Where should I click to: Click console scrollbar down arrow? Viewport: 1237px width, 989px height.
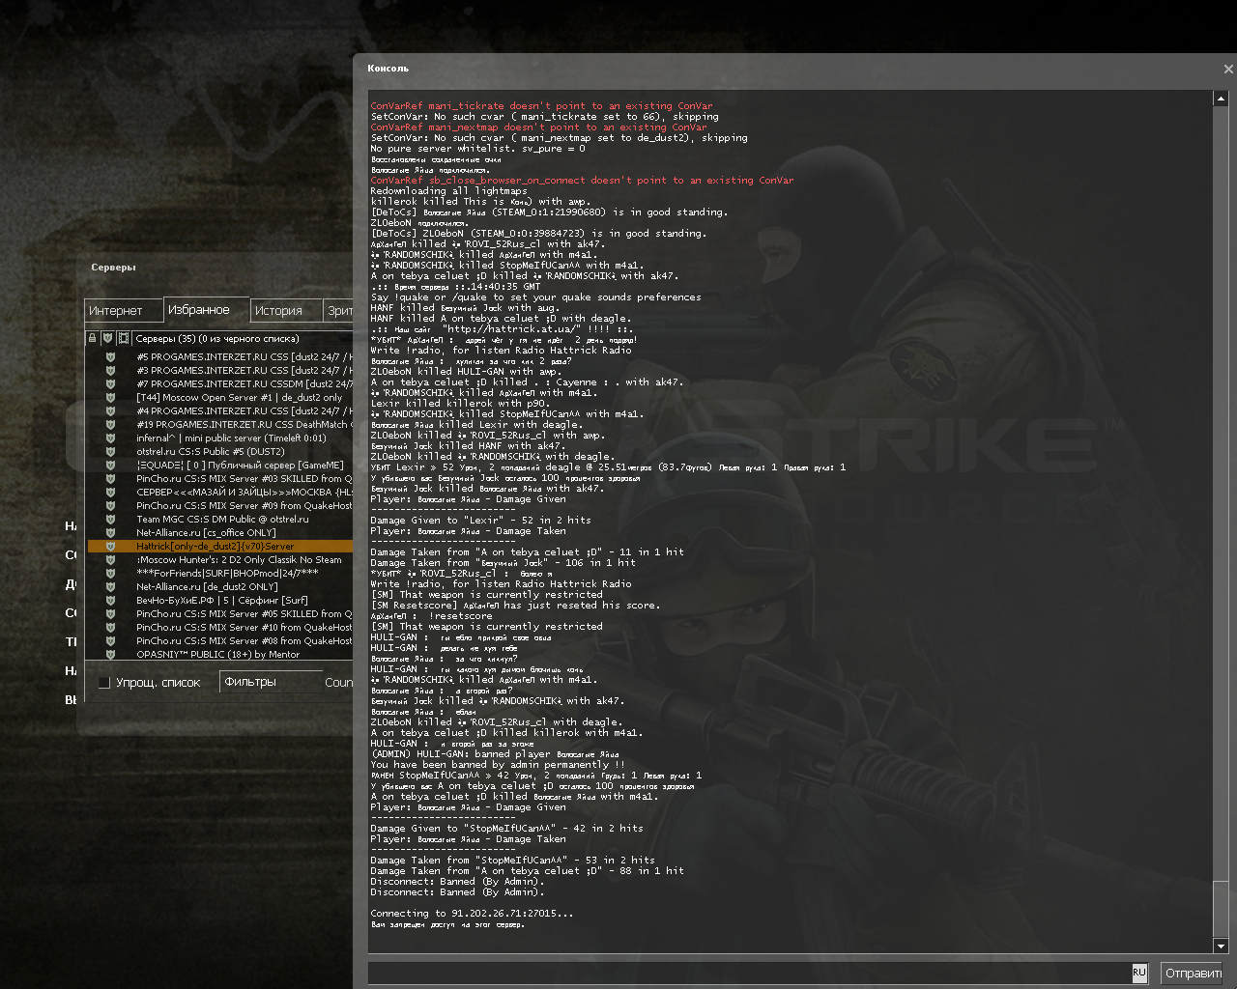1221,947
